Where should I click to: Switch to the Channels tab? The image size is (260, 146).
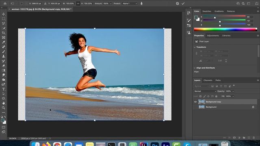[x=208, y=80]
